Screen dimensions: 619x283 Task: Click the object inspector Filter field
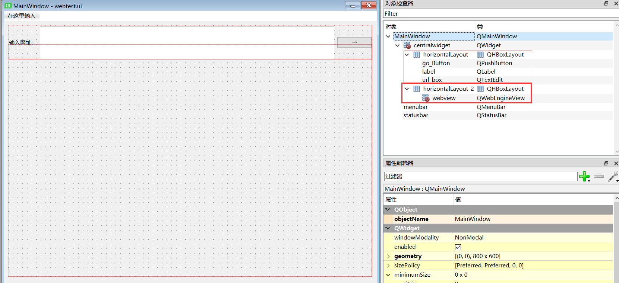501,14
